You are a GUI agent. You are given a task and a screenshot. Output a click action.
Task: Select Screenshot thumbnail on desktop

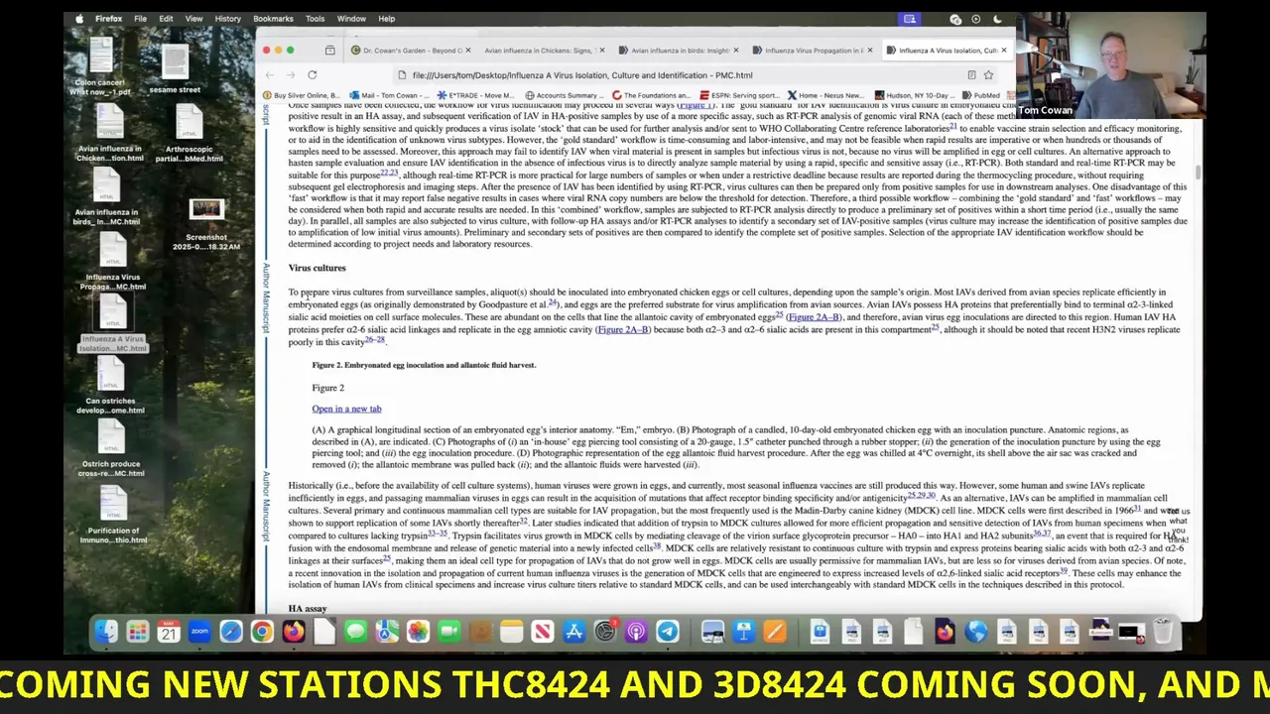pyautogui.click(x=207, y=224)
